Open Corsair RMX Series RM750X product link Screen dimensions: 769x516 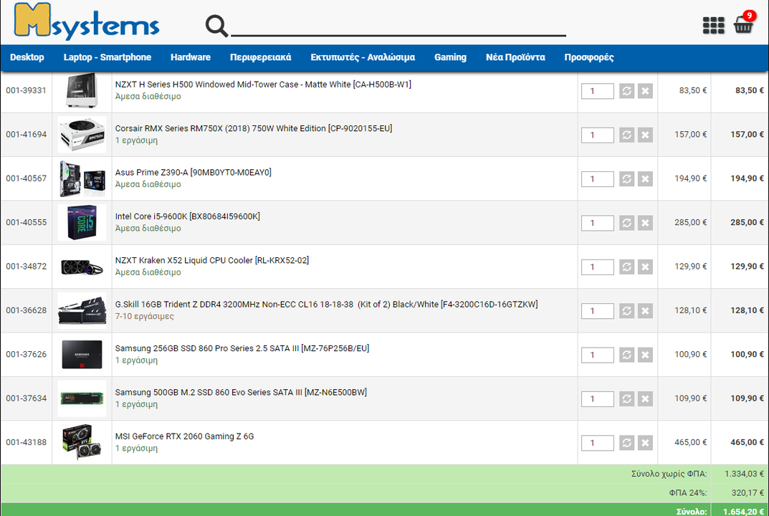pyautogui.click(x=254, y=128)
